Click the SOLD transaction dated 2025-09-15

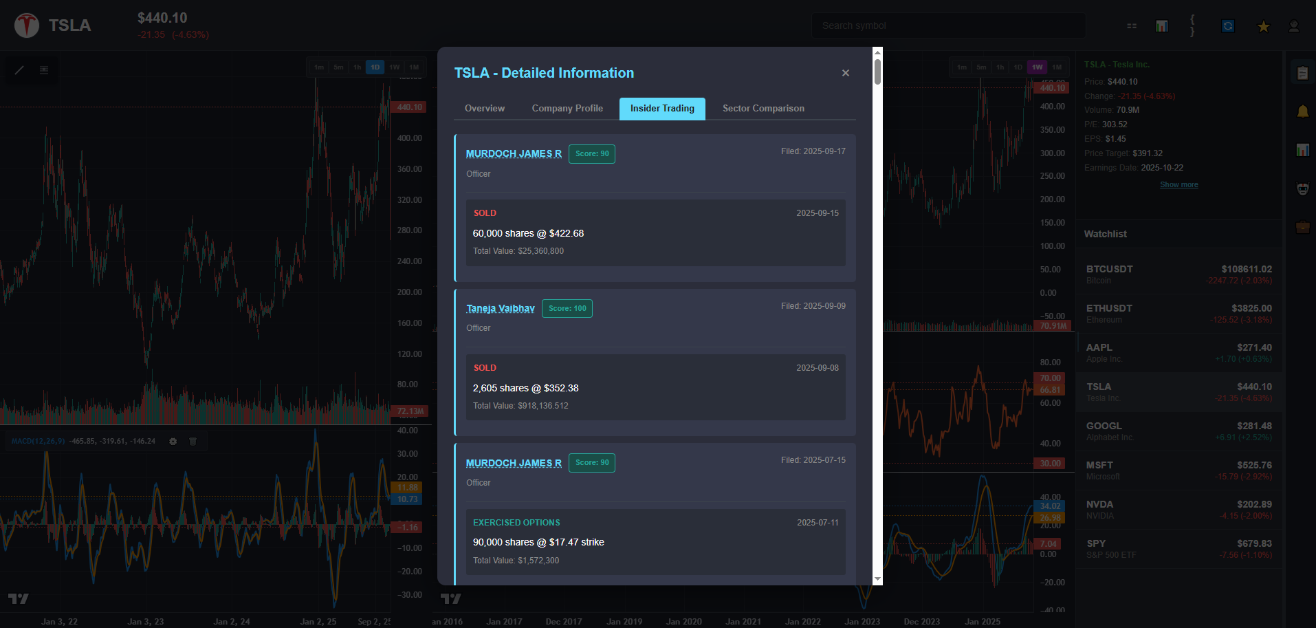point(655,232)
